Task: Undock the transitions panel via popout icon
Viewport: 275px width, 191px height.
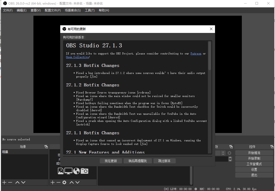Action: (231, 147)
